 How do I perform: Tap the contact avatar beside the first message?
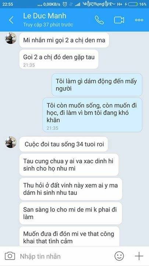[x=11, y=38]
